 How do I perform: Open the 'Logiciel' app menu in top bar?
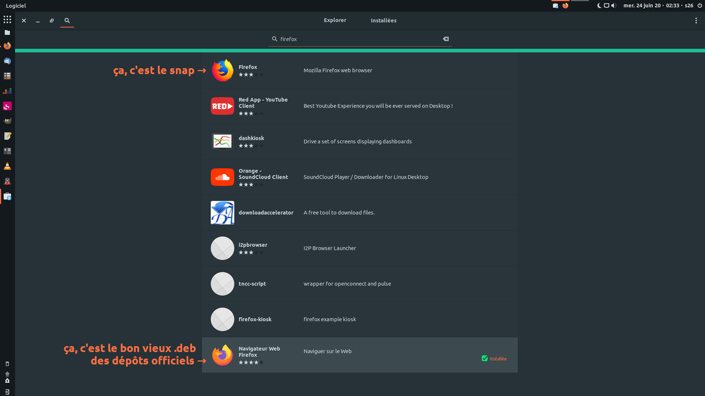point(16,5)
